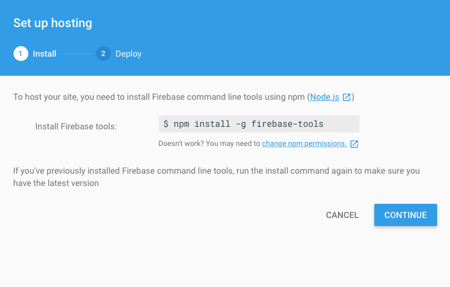Follow the change npm permissions link
The width and height of the screenshot is (450, 287).
[x=304, y=143]
